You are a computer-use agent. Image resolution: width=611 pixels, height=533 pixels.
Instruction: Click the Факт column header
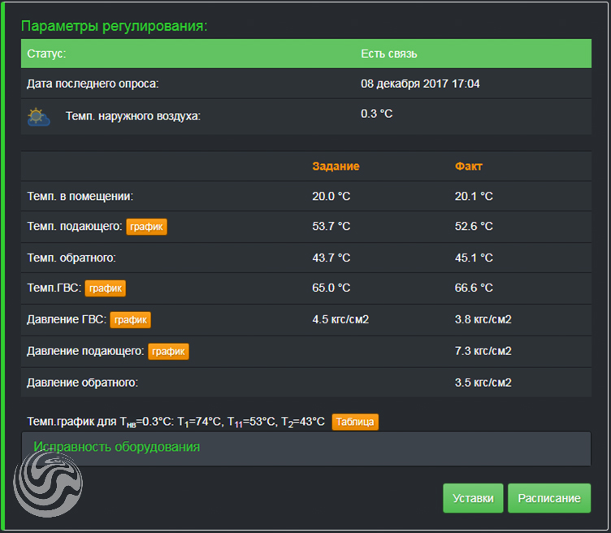468,167
